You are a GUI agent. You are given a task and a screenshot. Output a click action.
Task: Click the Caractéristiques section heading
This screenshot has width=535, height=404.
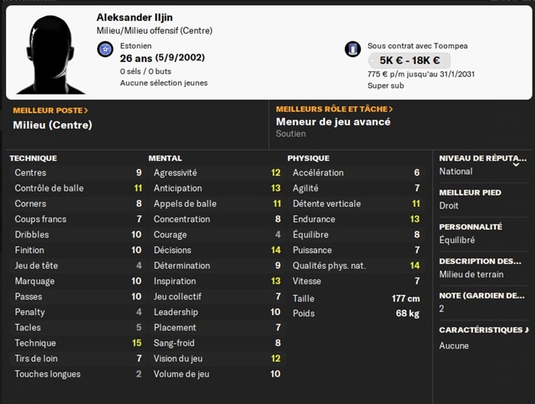point(483,330)
